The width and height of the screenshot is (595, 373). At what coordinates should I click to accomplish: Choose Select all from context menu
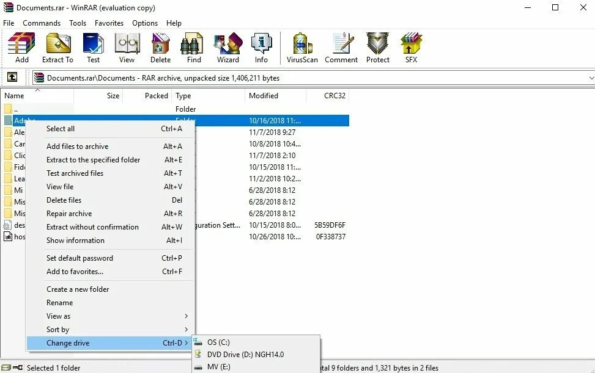click(x=111, y=129)
